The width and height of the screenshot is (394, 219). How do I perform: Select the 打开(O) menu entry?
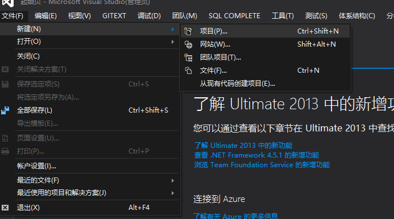pyautogui.click(x=90, y=42)
